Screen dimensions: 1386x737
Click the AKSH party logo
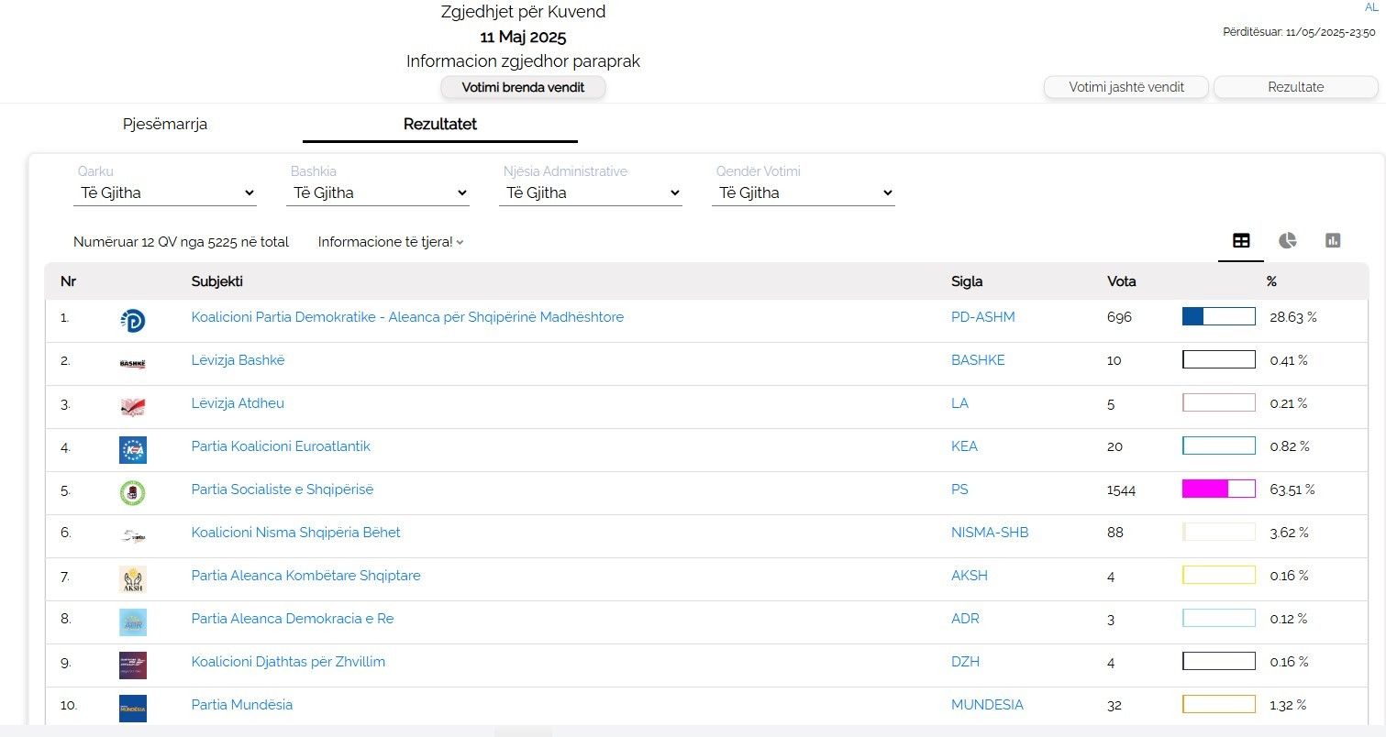click(133, 578)
